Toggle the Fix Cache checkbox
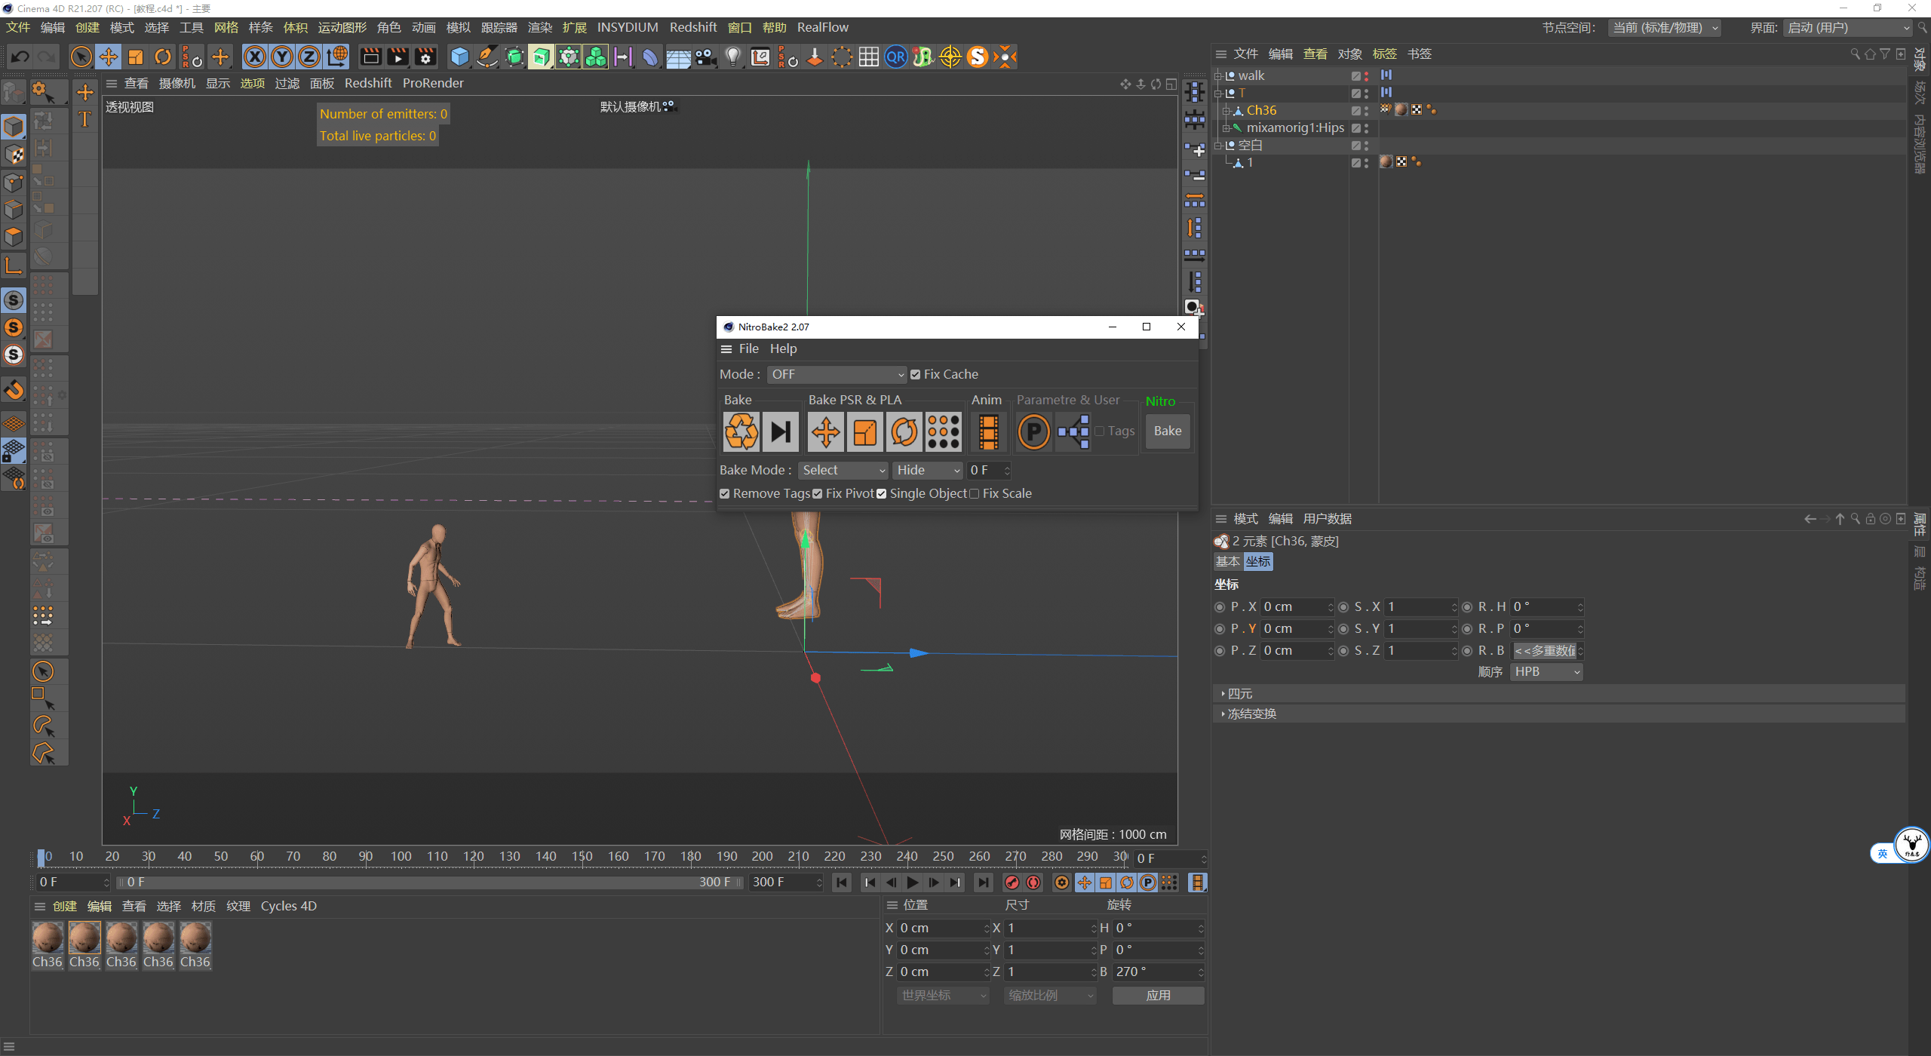1931x1056 pixels. point(915,374)
